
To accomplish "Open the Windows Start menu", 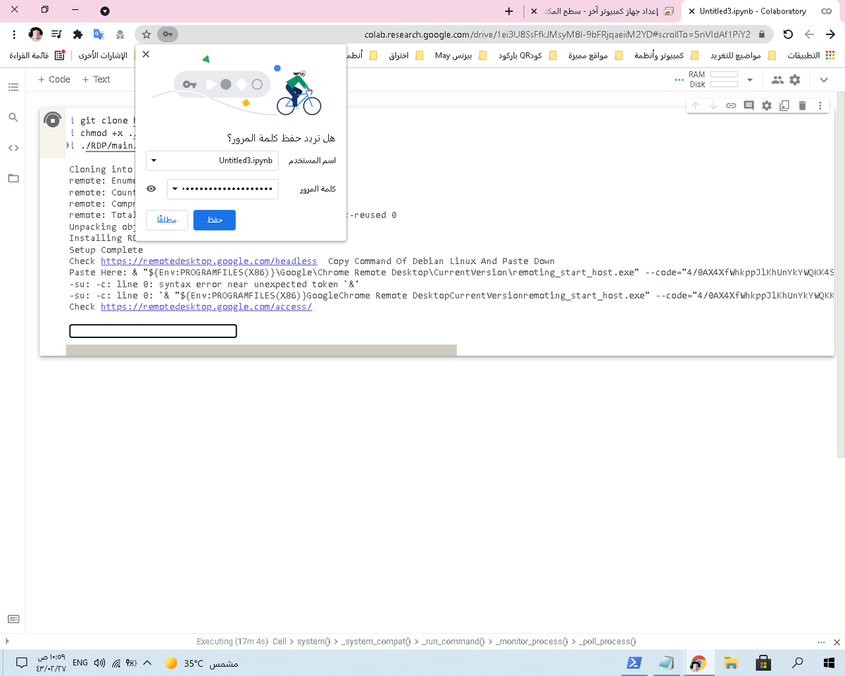I will click(x=829, y=663).
